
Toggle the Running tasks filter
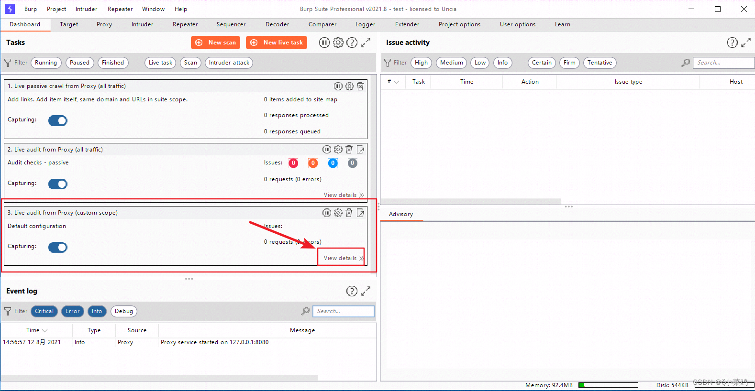click(46, 63)
